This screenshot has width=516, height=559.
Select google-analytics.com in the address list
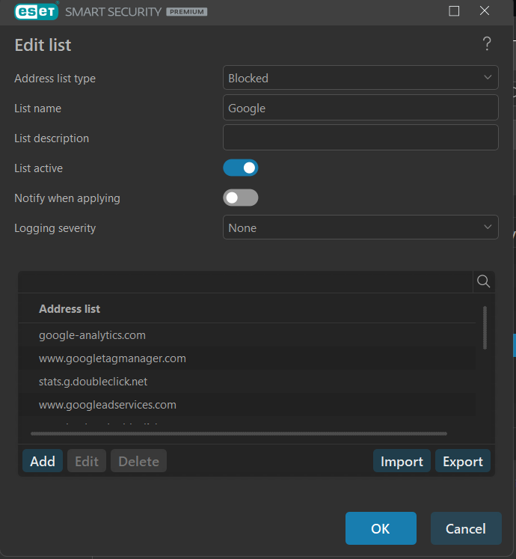pos(93,335)
